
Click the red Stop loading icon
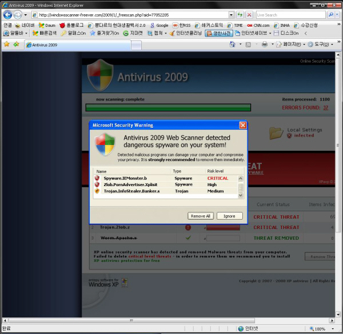tap(249, 15)
